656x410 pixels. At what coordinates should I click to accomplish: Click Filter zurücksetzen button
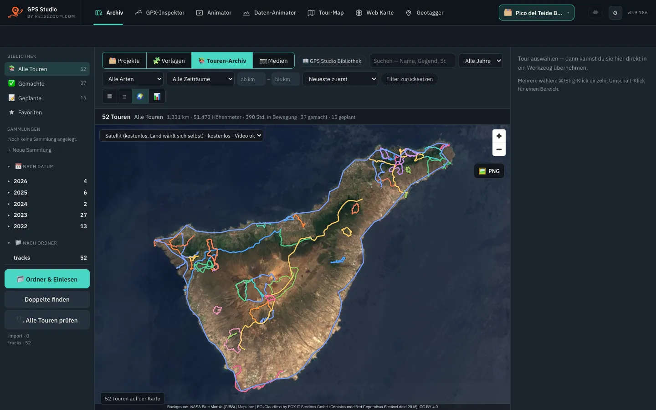tap(410, 79)
